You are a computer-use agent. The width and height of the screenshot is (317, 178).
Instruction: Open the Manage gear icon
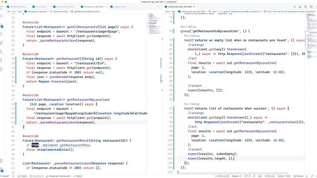pyautogui.click(x=1, y=170)
